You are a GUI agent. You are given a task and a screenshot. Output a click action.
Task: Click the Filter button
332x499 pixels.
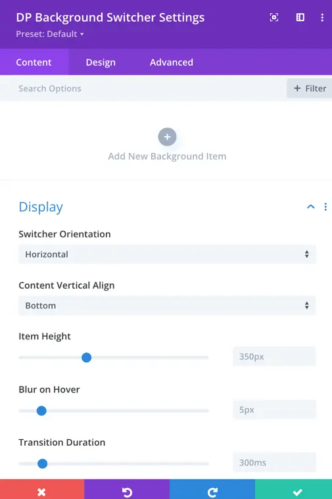coord(310,88)
